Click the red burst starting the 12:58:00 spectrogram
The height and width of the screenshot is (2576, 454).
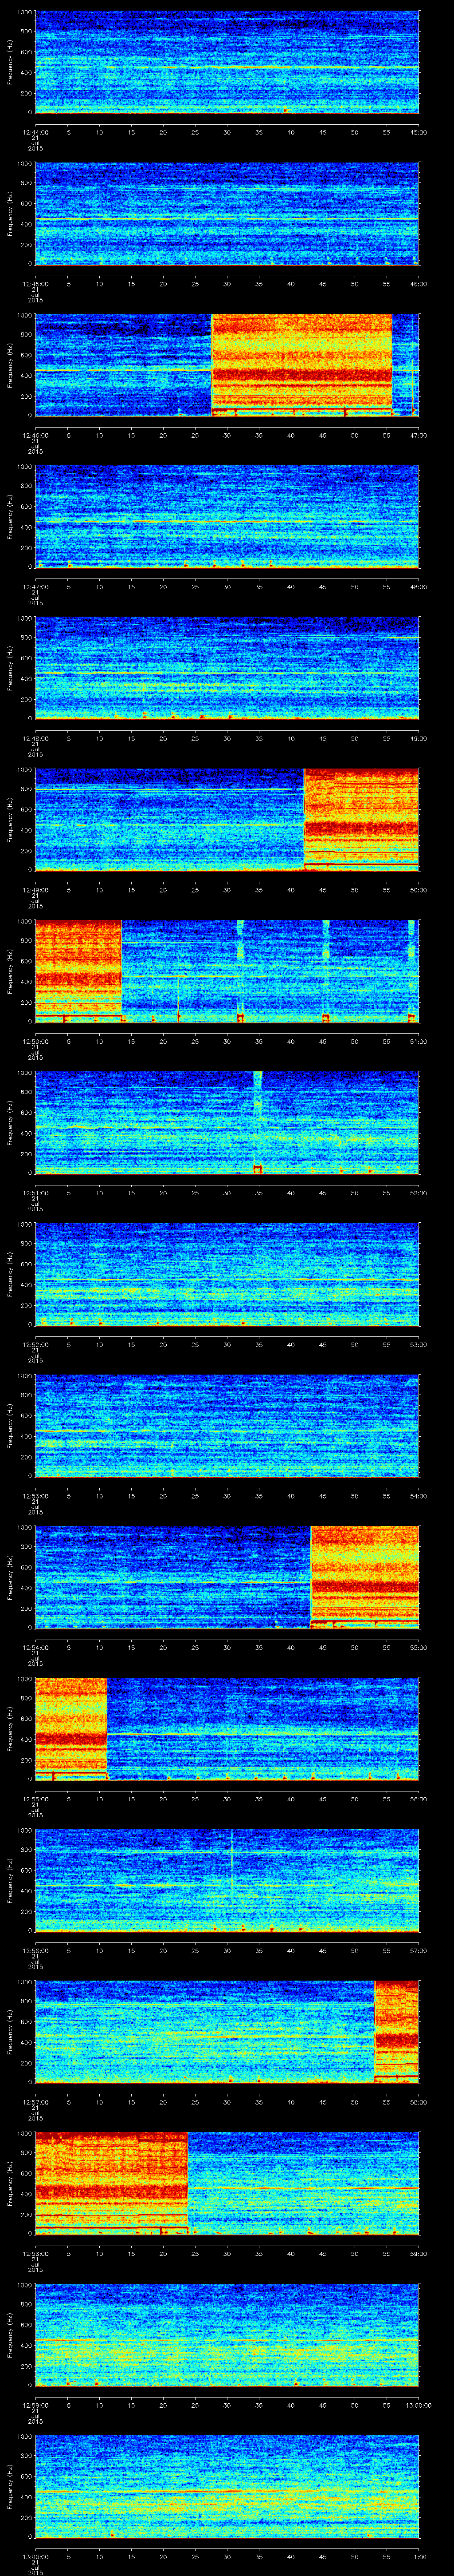(x=112, y=2183)
